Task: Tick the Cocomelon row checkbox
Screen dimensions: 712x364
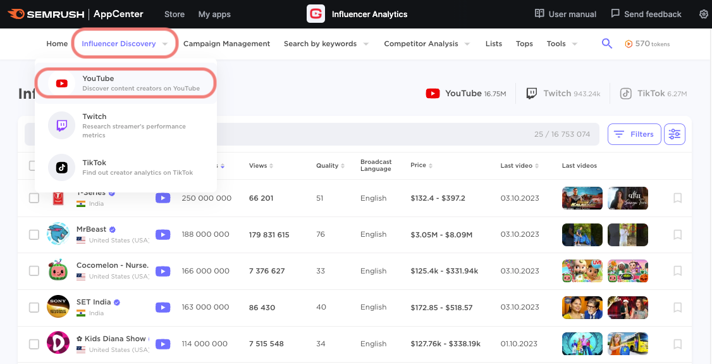Action: point(34,271)
